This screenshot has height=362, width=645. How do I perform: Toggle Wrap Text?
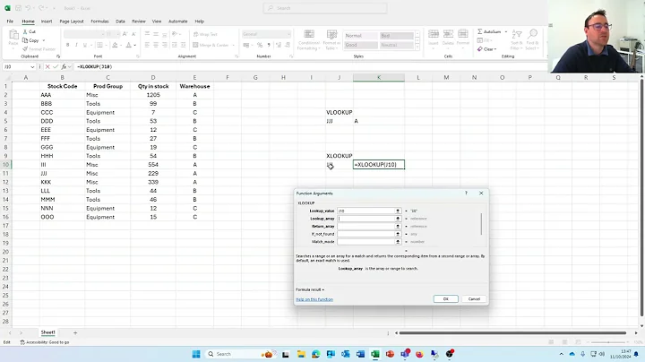tap(205, 34)
